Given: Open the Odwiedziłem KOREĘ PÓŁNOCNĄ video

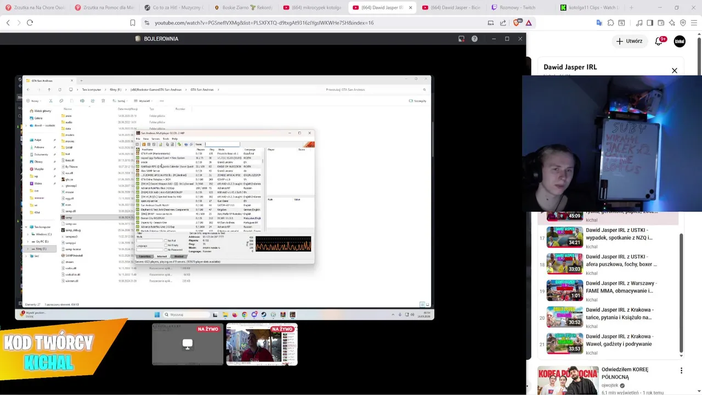Looking at the screenshot, I should pos(625,373).
